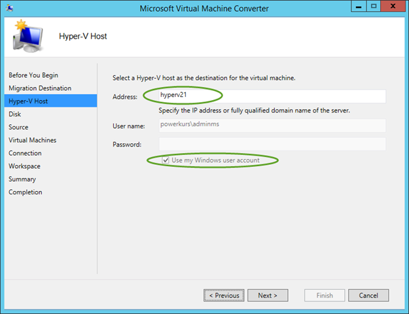Toggle the Use my Windows user account checkbox
Screen dimensions: 409x314
tap(166, 160)
